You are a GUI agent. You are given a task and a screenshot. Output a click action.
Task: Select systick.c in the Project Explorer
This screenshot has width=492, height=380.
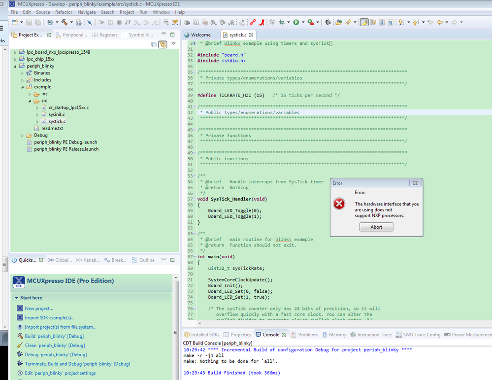pos(57,122)
